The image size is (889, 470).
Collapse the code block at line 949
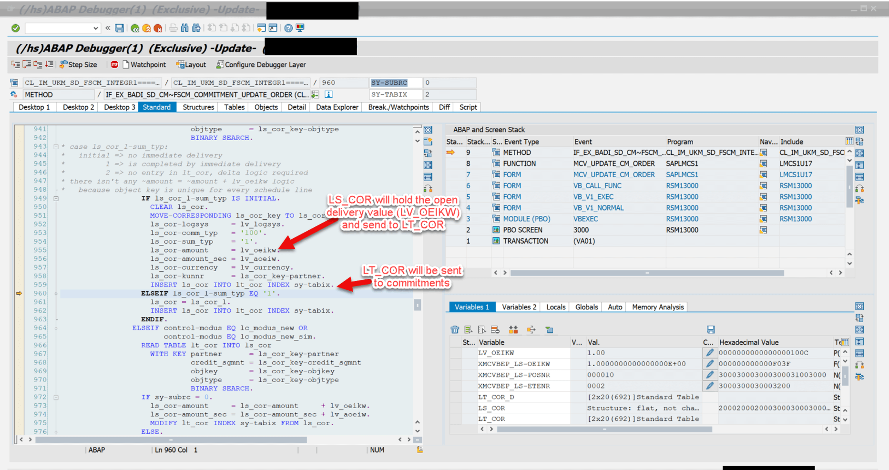(56, 198)
